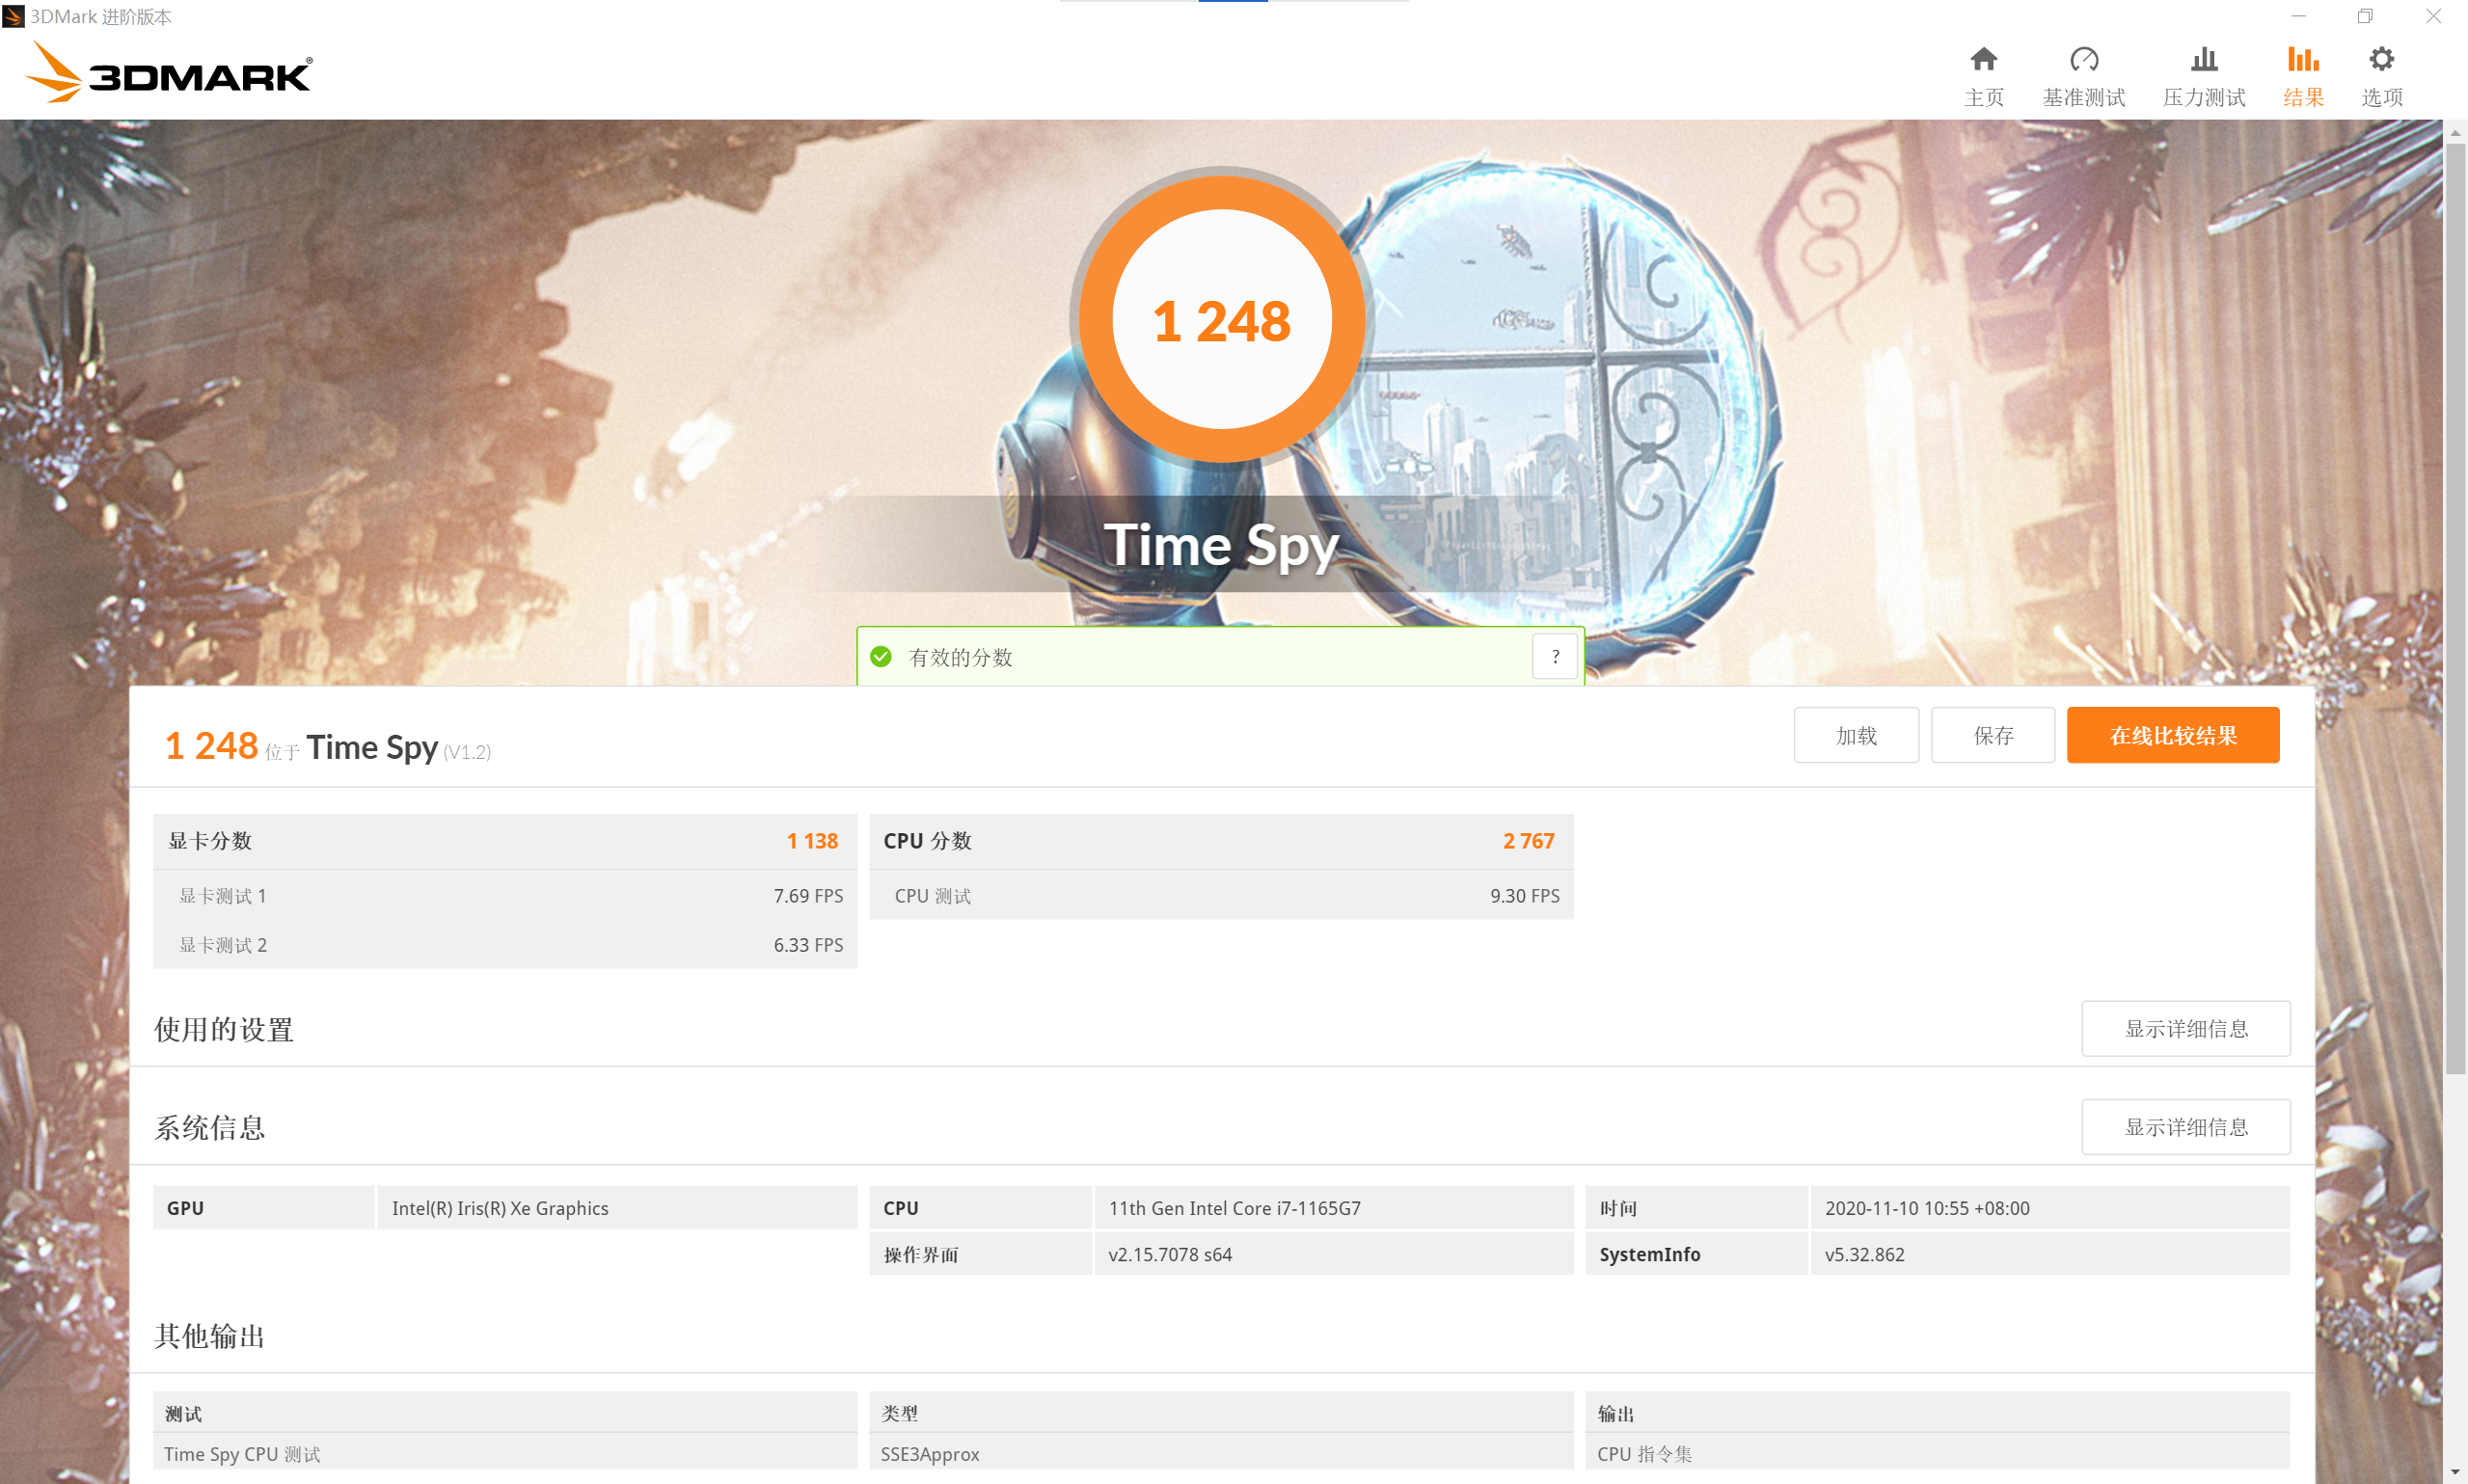Click the 11th Gen Intel Core i7-1165G7 value
Image resolution: width=2468 pixels, height=1484 pixels.
[x=1334, y=1208]
